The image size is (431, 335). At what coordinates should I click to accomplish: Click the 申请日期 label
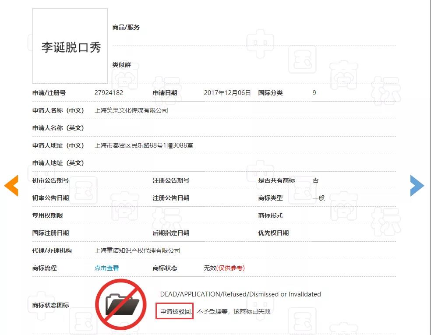165,93
